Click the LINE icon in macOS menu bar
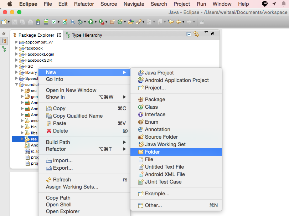 click(265, 4)
